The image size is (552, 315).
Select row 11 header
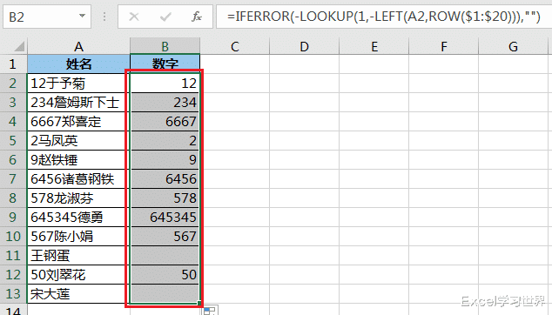[13, 256]
